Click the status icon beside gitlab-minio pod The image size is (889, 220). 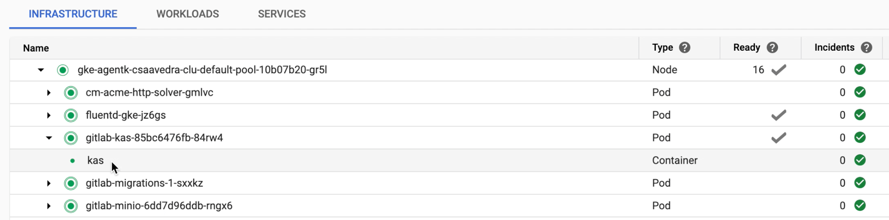[x=71, y=206]
